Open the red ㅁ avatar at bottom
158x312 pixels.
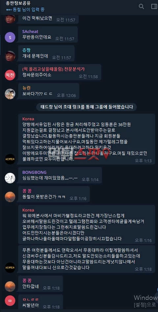click(10, 300)
